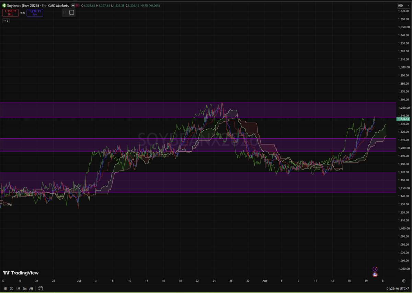Select the 1M date range
This screenshot has width=412, height=293.
click(18, 288)
